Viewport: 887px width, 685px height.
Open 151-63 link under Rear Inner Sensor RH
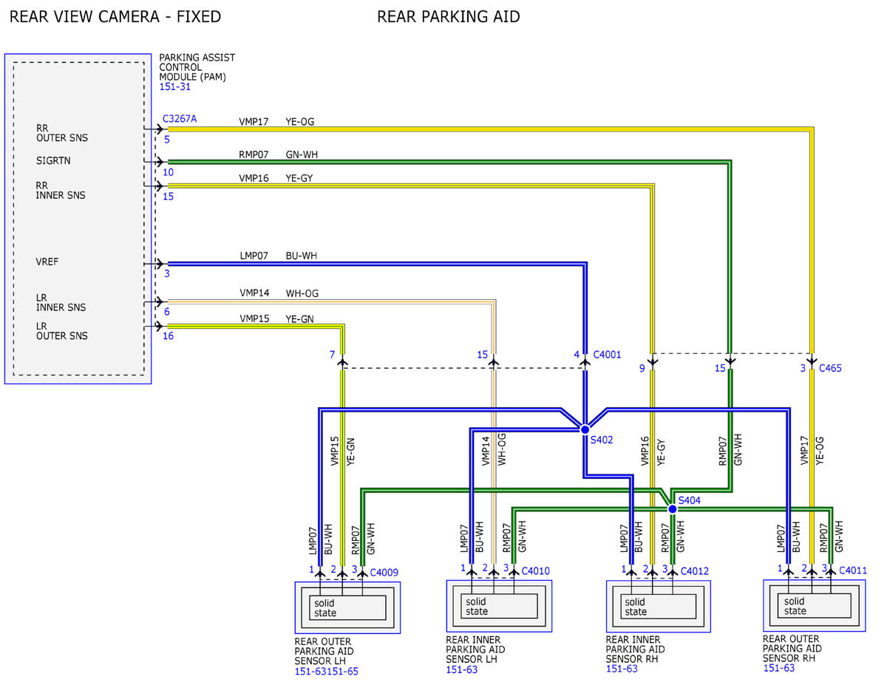(622, 669)
